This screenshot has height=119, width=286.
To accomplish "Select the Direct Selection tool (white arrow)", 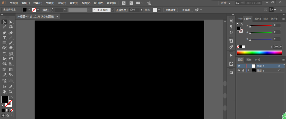I will coord(11,22).
